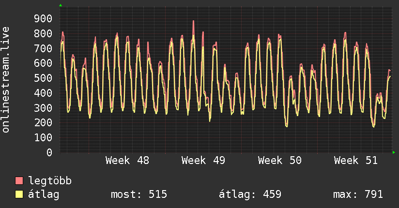Click the max: 791 statistic

(x=358, y=194)
